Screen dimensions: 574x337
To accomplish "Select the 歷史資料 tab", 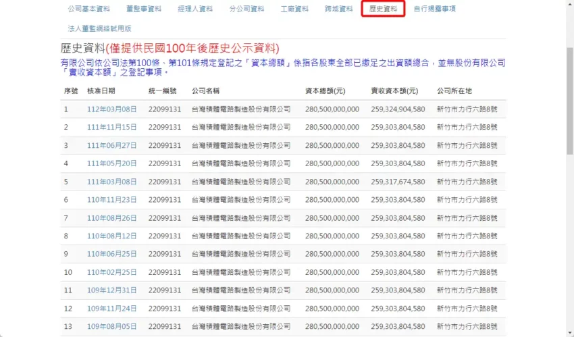I will (x=383, y=9).
